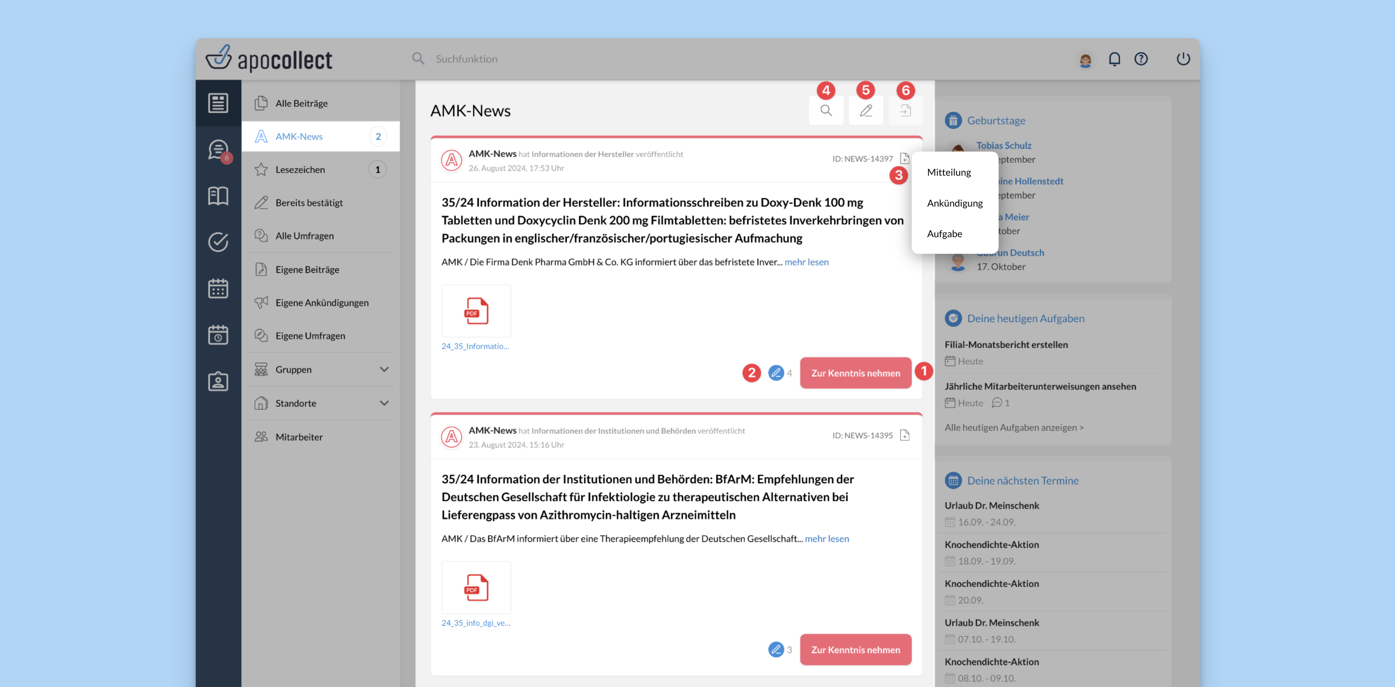Open create-from-post icon for NEWS-14395
This screenshot has width=1395, height=687.
(x=904, y=435)
